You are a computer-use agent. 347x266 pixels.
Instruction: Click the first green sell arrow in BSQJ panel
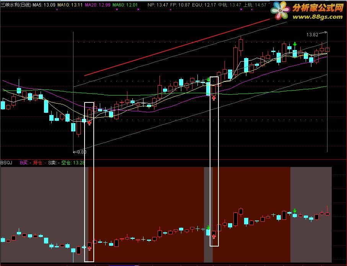(208, 227)
